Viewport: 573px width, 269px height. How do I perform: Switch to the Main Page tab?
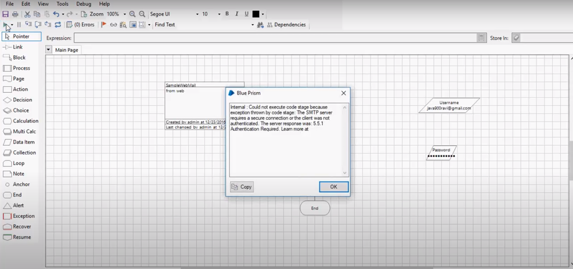pyautogui.click(x=67, y=50)
